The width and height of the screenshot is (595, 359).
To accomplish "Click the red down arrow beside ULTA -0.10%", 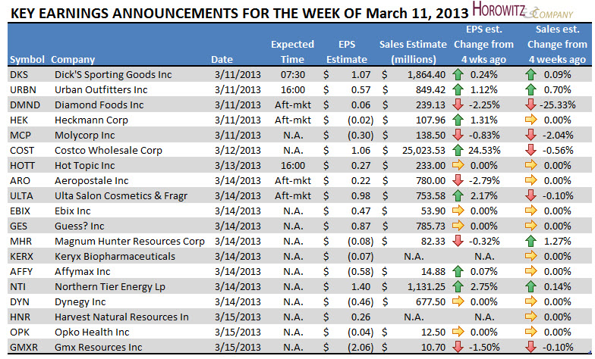I will coord(531,195).
